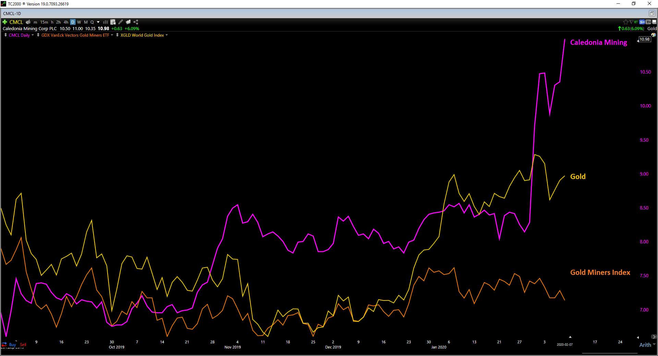Expand the XGLD World Gold Index dropdown

point(167,35)
